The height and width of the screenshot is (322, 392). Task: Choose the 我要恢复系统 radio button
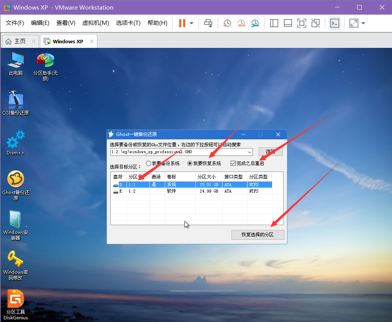point(190,163)
